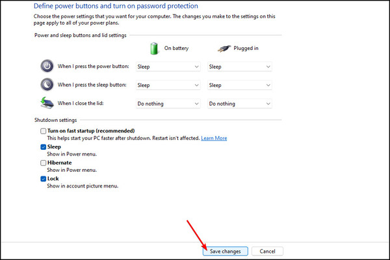390x260 pixels.
Task: Check the Hibernate checkbox
Action: click(44, 163)
